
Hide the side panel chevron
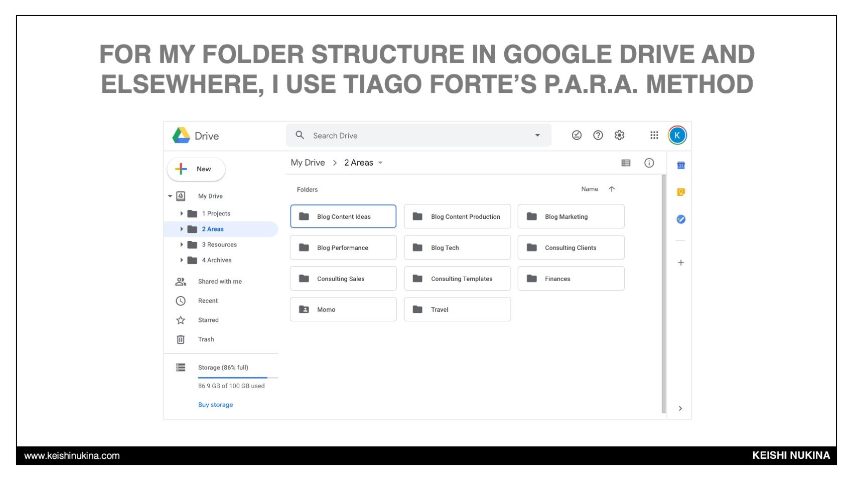(680, 408)
